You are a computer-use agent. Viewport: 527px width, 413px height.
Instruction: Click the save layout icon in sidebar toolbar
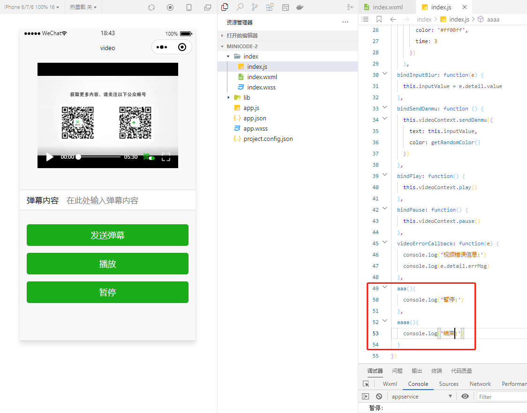coord(286,7)
